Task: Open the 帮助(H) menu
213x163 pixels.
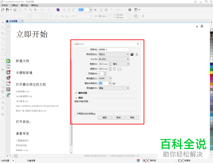Action: [x=35, y=6]
